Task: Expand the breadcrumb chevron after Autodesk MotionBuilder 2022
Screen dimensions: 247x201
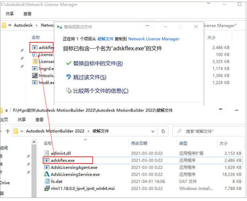Action: coord(88,131)
